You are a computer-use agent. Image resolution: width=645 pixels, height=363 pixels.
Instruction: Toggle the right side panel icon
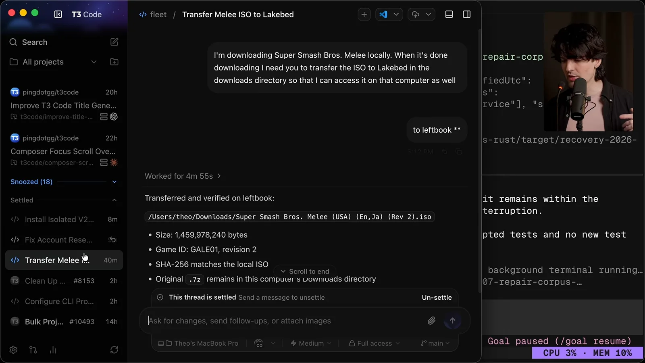coord(467,15)
